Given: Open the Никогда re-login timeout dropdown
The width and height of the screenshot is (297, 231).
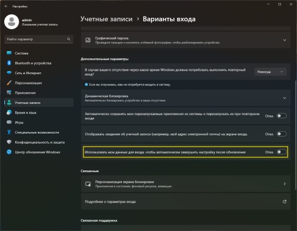Looking at the screenshot, I should 270,72.
